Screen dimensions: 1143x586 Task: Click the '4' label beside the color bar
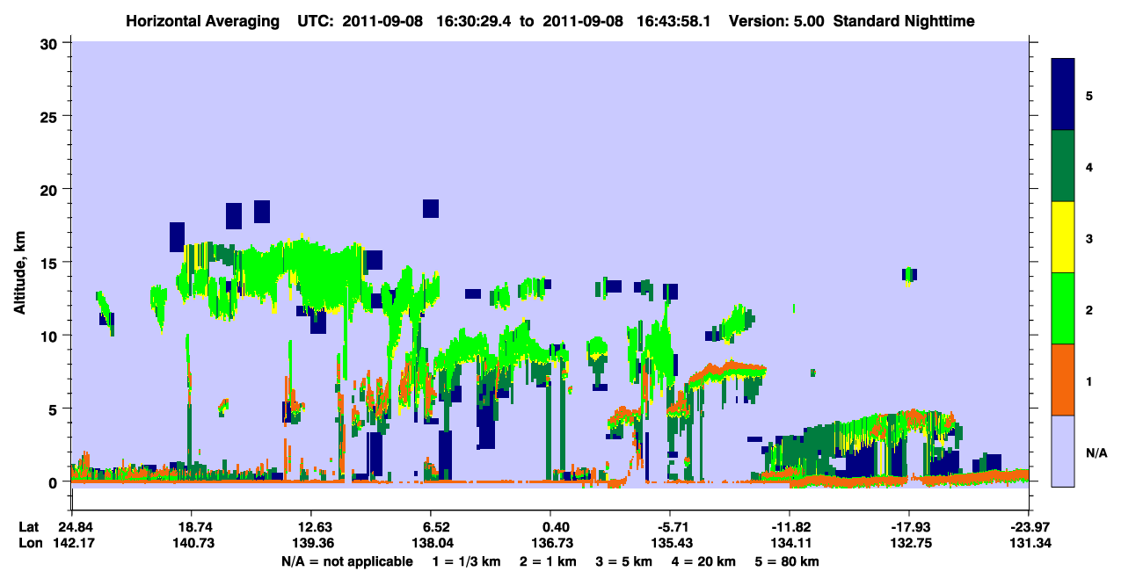[x=1089, y=166]
